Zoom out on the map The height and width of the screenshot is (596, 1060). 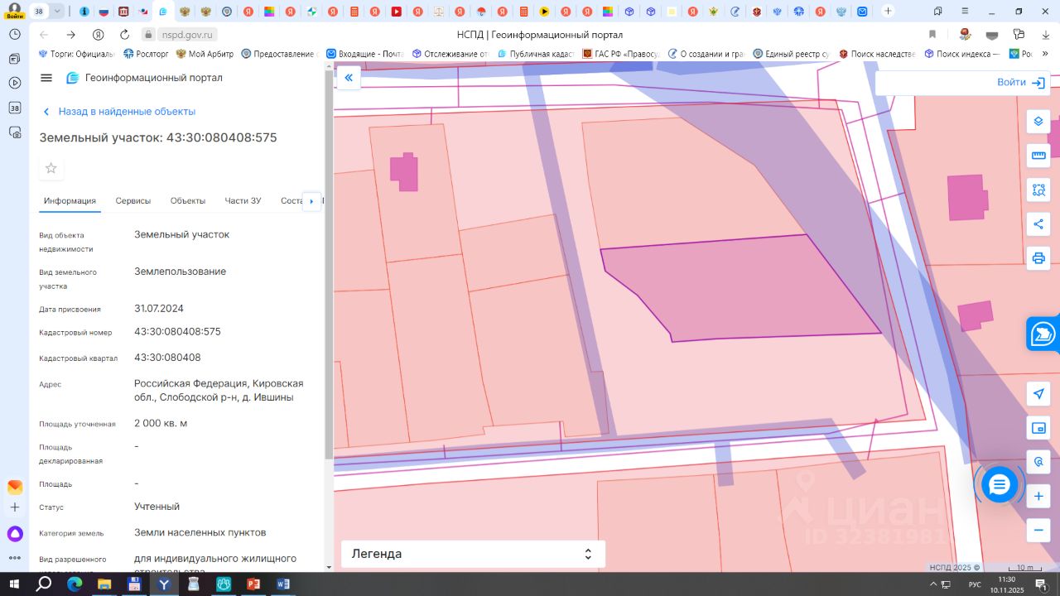tap(1038, 530)
